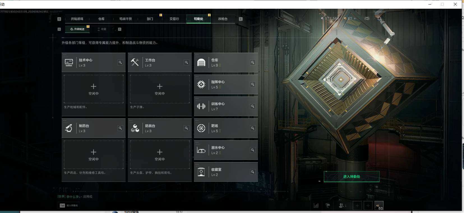The height and width of the screenshot is (213, 464).
Task: Inspect 潜水中心 with magnifier icon
Action: (x=253, y=150)
